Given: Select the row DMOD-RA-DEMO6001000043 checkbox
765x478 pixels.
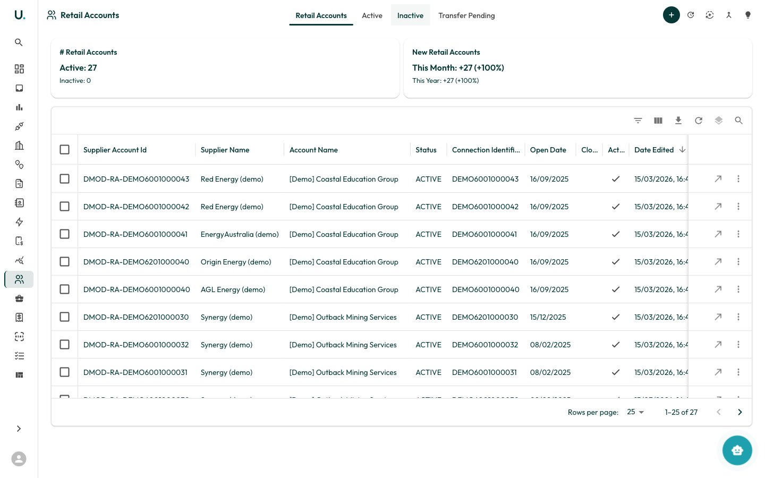Looking at the screenshot, I should tap(65, 179).
